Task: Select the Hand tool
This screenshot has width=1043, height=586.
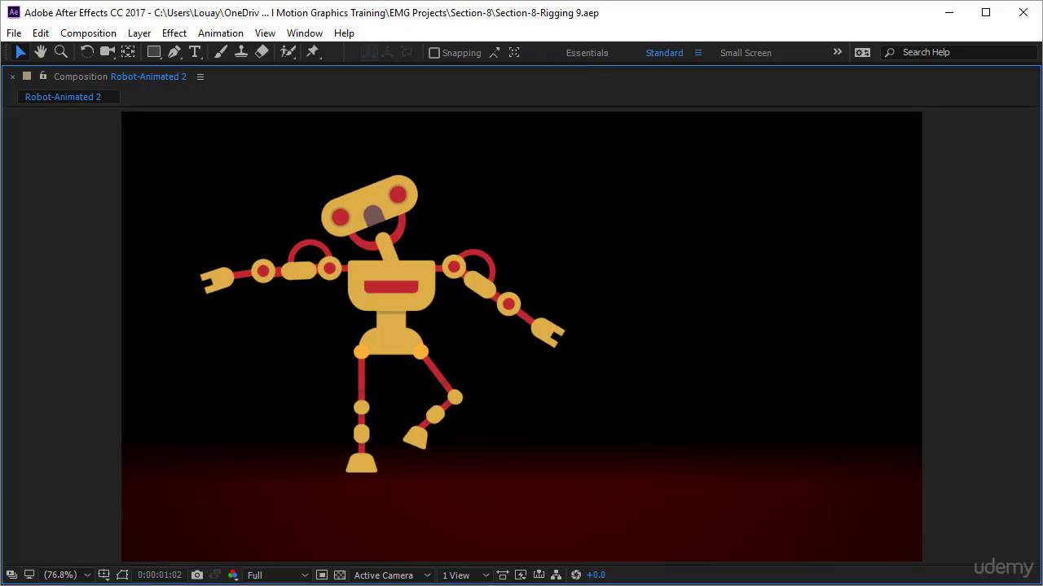Action: pos(41,52)
